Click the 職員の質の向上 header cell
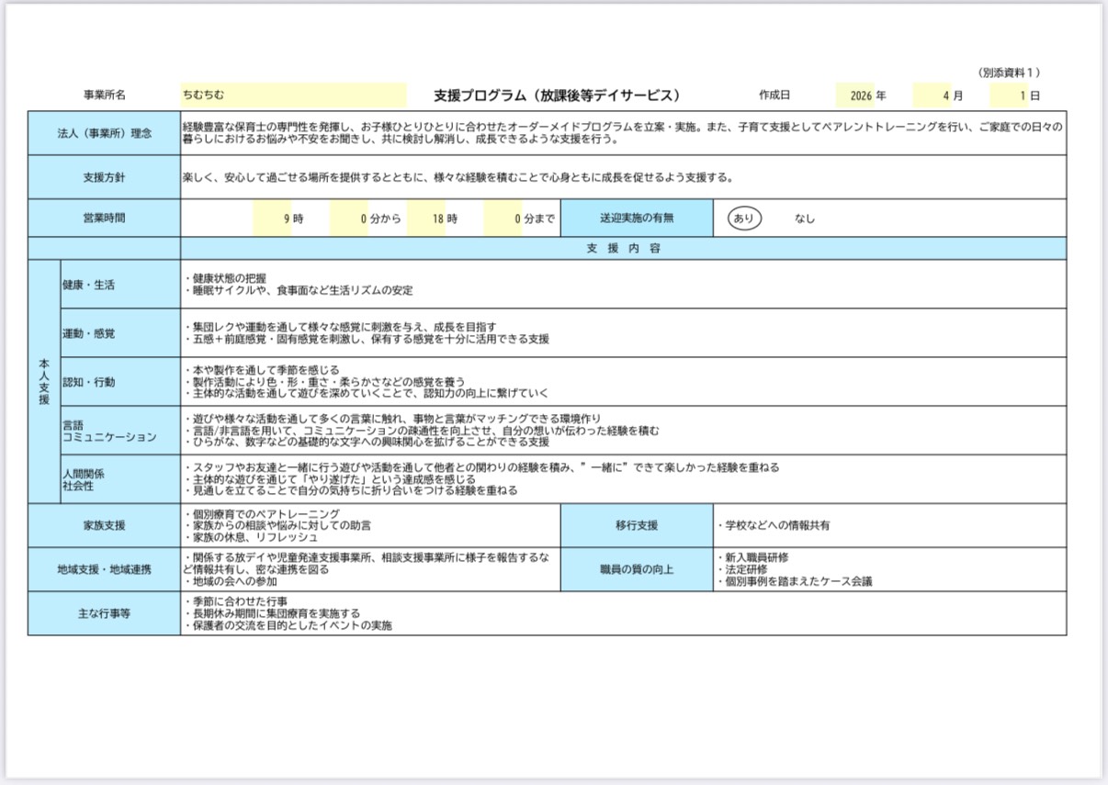This screenshot has height=785, width=1108. [x=637, y=569]
